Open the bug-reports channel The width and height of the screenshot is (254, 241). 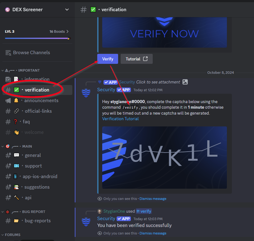pos(38,221)
